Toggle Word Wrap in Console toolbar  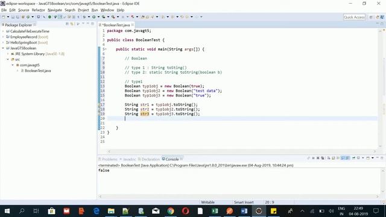(338, 158)
